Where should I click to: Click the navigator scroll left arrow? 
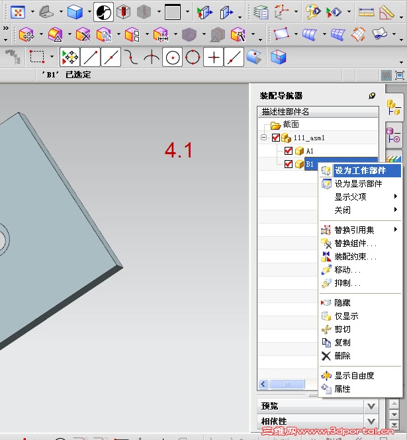(263, 384)
